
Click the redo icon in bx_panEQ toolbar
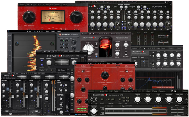[30, 31]
